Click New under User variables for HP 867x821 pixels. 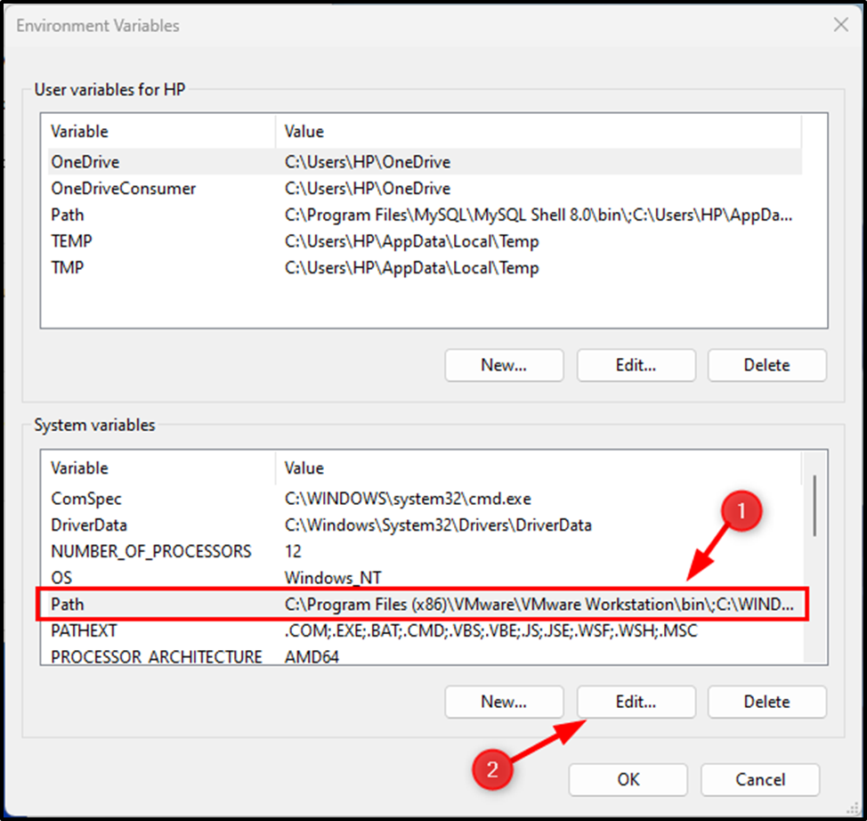click(x=504, y=365)
